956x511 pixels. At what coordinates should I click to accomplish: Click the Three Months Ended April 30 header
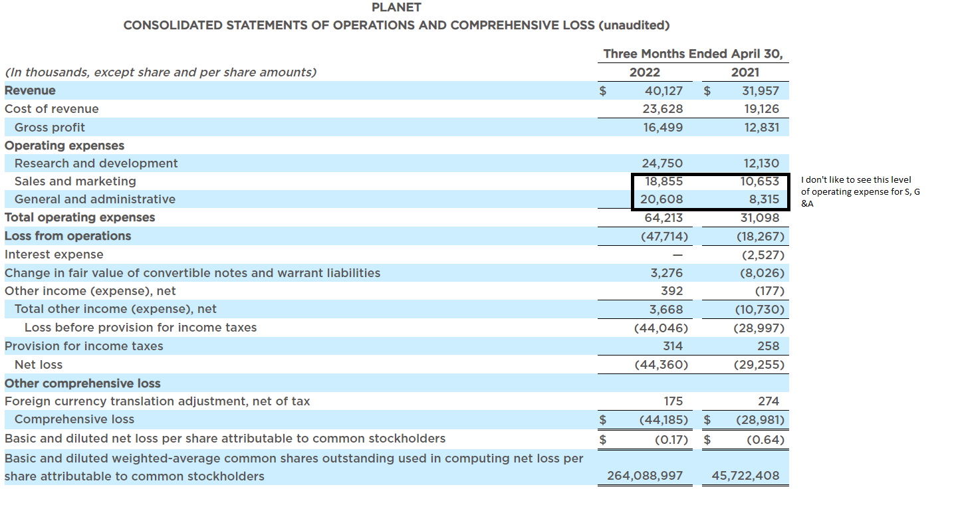coord(693,54)
